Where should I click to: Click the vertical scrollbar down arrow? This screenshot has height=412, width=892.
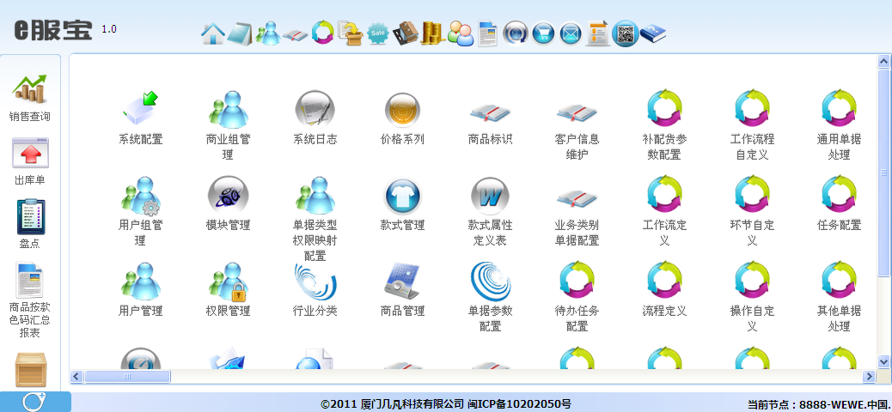click(x=883, y=362)
